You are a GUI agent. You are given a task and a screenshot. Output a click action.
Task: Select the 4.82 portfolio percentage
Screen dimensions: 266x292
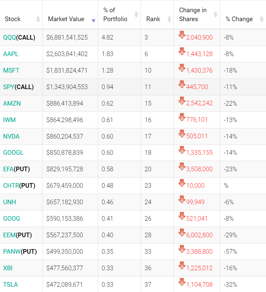[107, 37]
